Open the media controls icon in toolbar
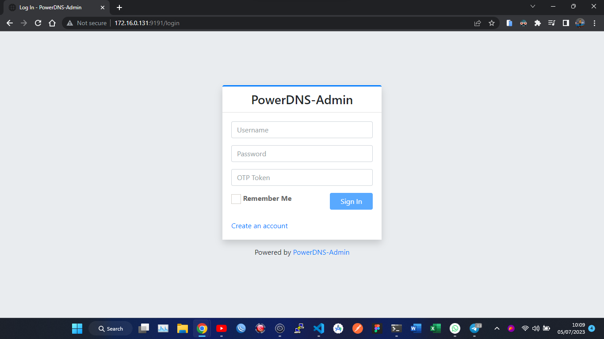 [x=551, y=23]
